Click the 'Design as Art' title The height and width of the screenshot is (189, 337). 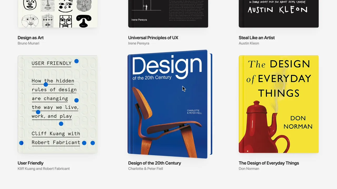tap(31, 38)
